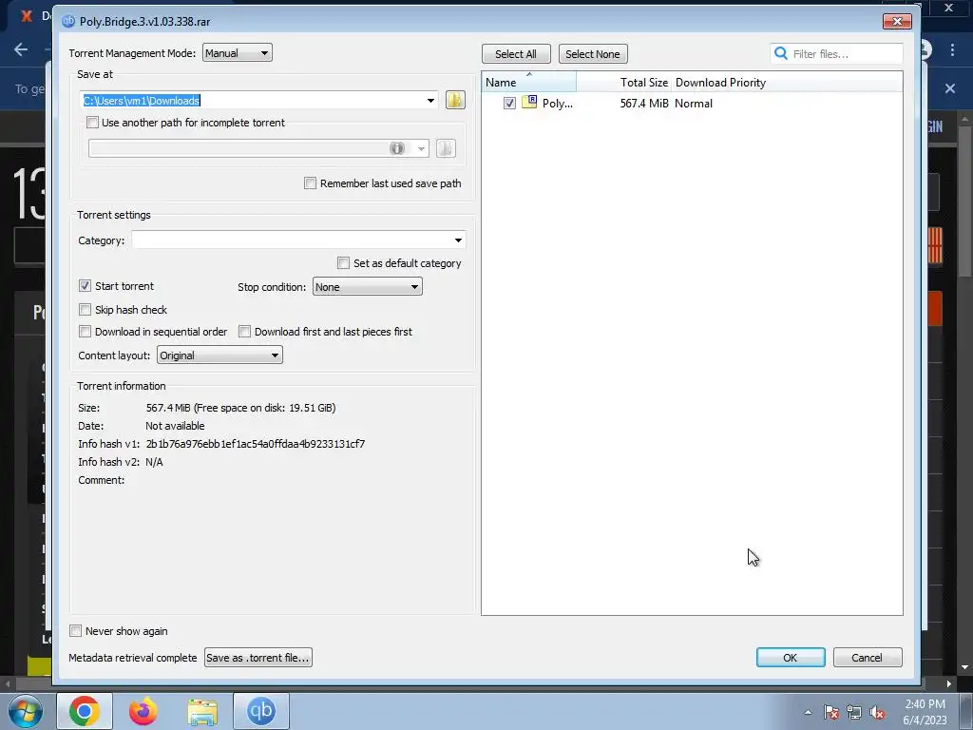Close the browser infobar with X

pos(950,88)
